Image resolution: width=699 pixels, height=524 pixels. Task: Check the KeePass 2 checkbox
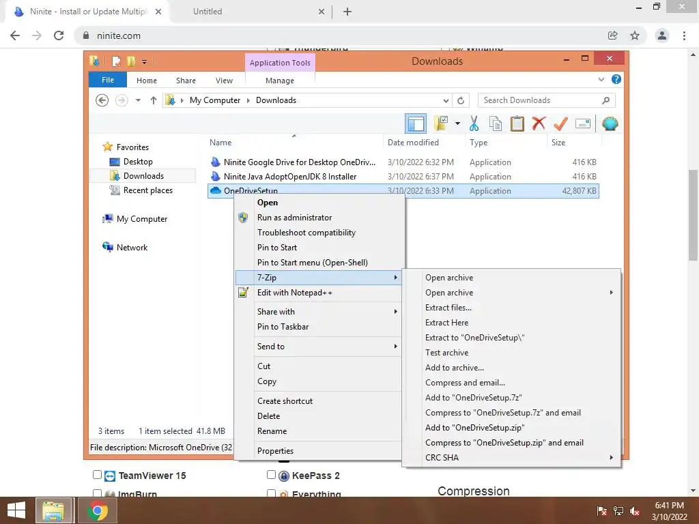coord(271,475)
